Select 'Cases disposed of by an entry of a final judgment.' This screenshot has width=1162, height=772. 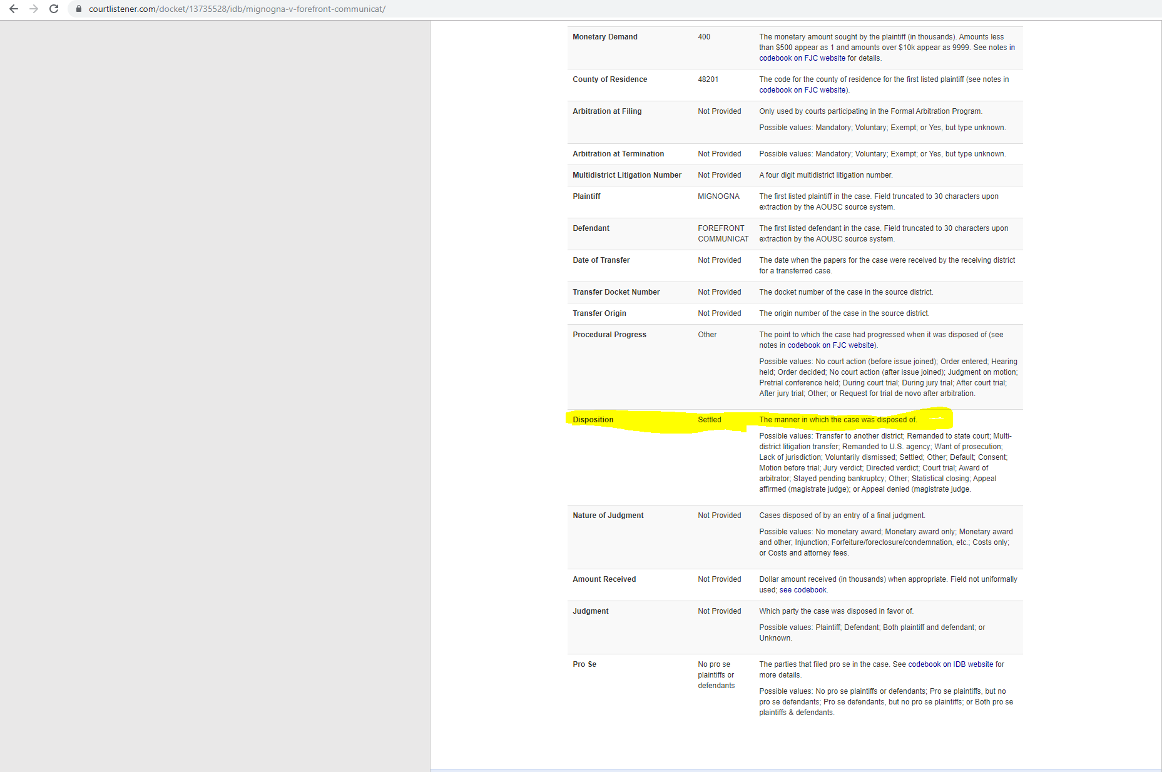coord(842,516)
